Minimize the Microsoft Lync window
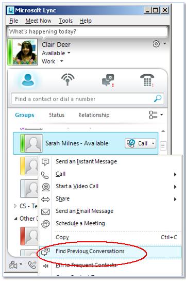Viewport: 186px width, 282px height. 147,10
